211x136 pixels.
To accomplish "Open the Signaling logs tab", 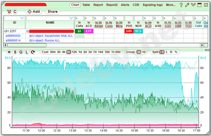I will [153, 5].
